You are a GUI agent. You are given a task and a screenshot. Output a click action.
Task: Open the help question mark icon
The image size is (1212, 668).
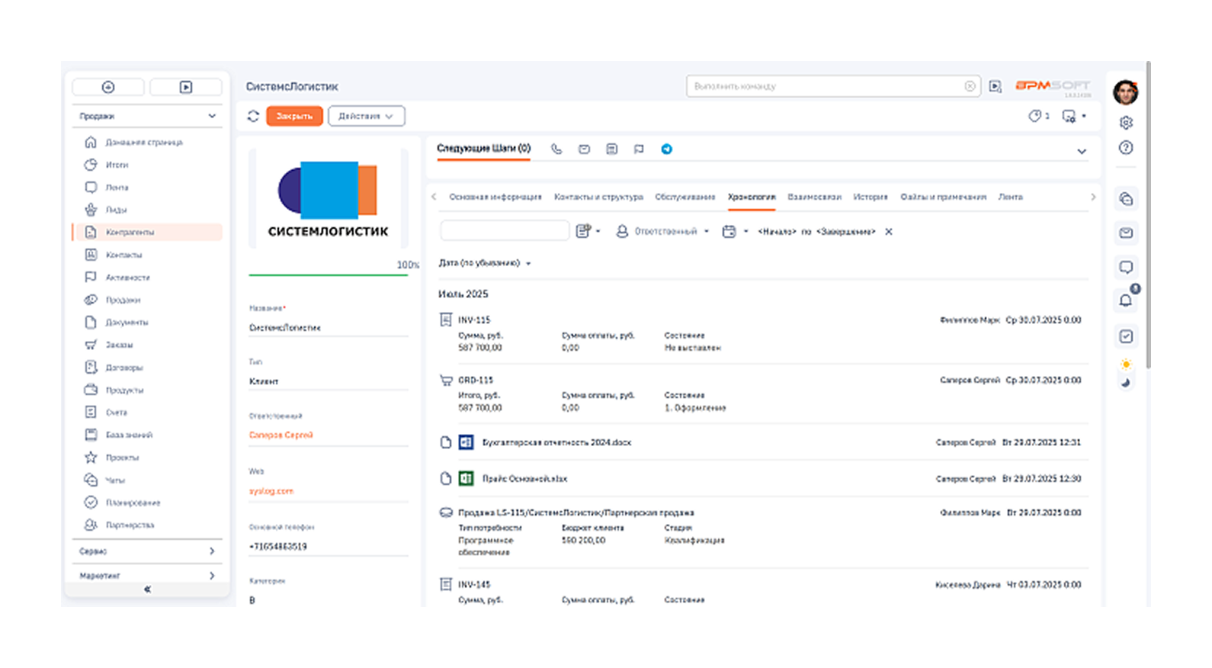coord(1126,148)
